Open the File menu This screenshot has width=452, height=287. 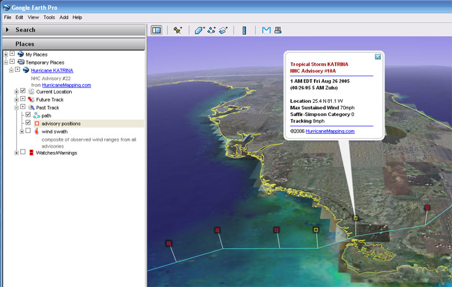[7, 17]
